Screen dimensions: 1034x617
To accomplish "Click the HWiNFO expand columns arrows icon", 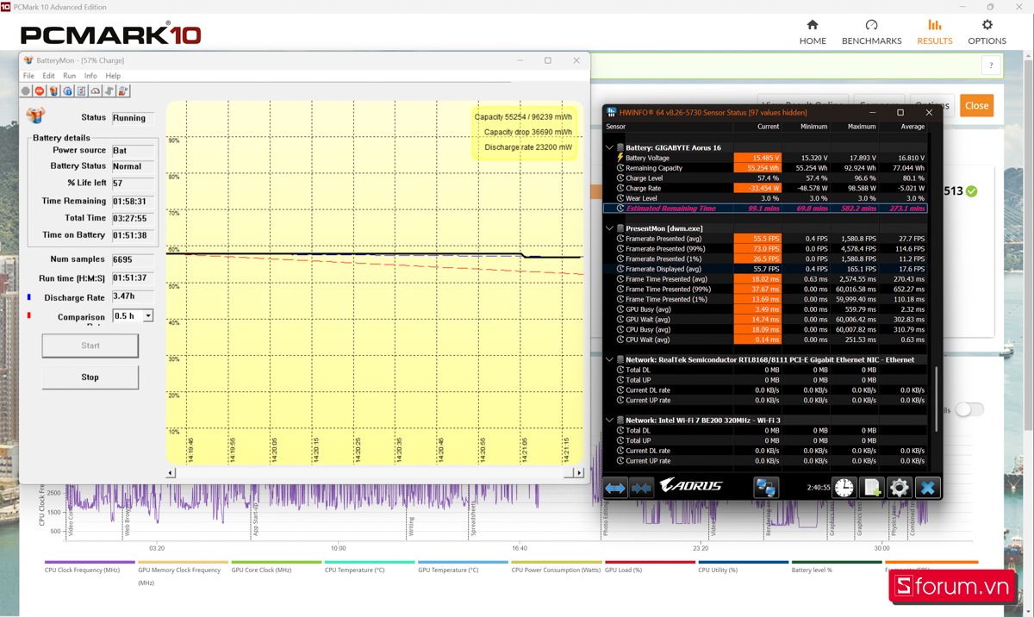I will [x=614, y=488].
